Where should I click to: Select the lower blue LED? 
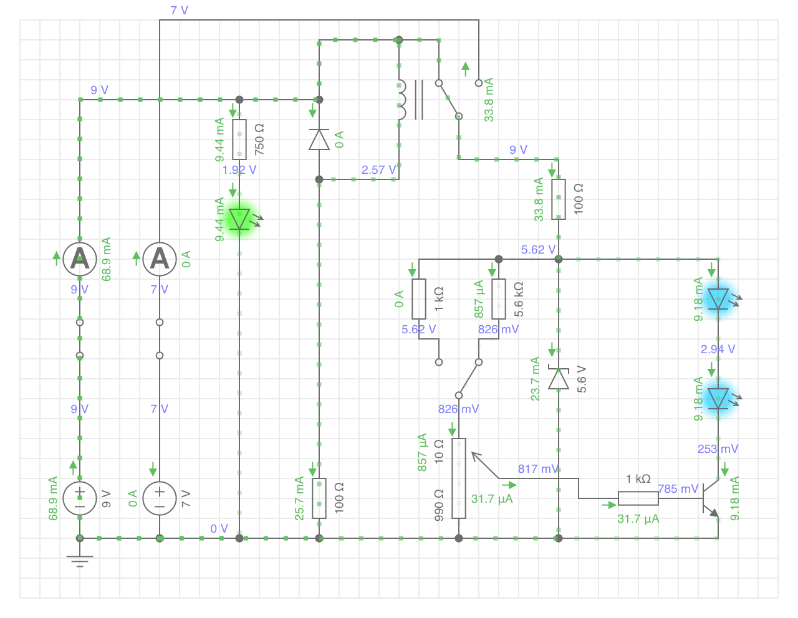[x=718, y=398]
